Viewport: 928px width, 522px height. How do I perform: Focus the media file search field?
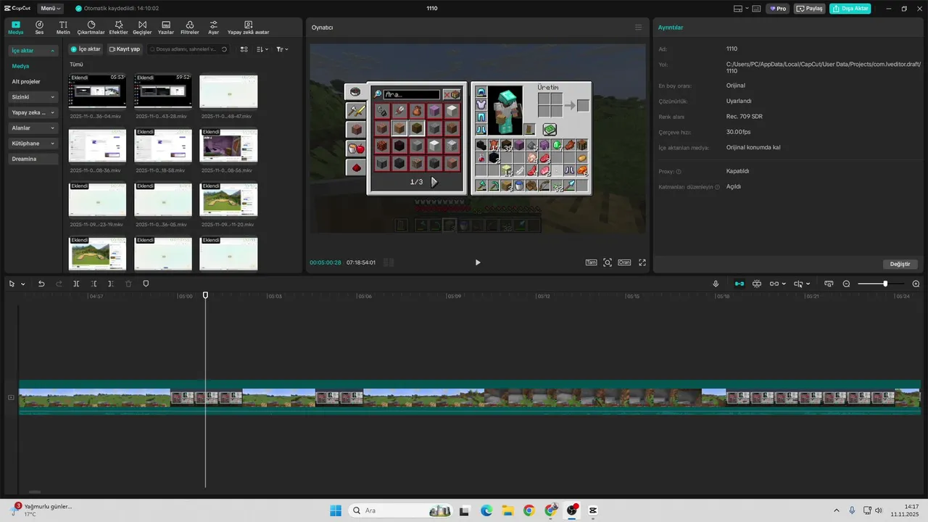[x=188, y=49]
